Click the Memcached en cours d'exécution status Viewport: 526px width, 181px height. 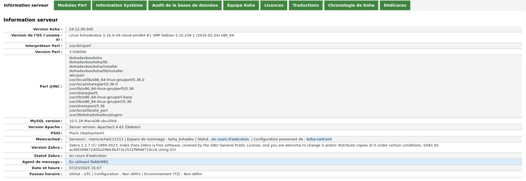pos(230,139)
